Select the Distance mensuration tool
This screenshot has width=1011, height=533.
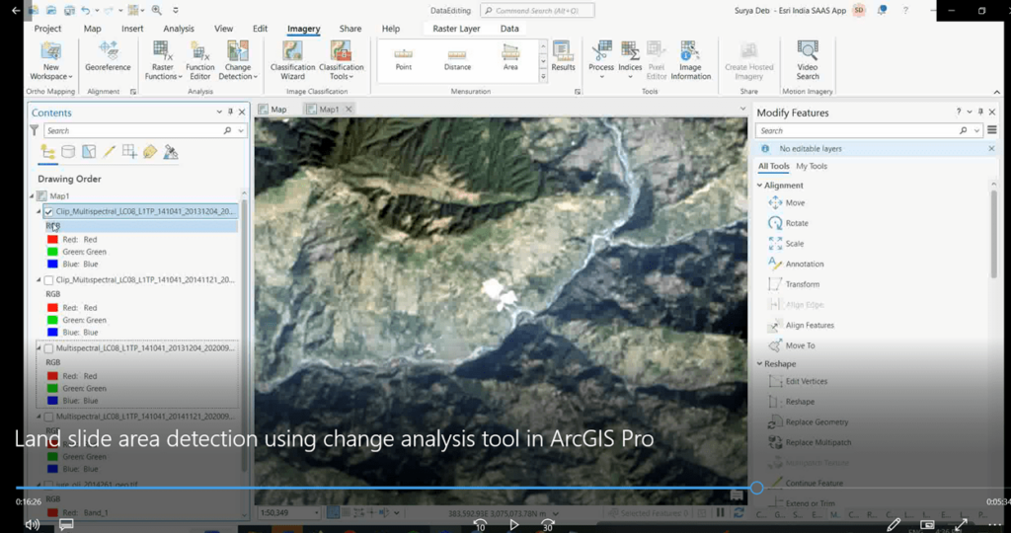[x=457, y=58]
